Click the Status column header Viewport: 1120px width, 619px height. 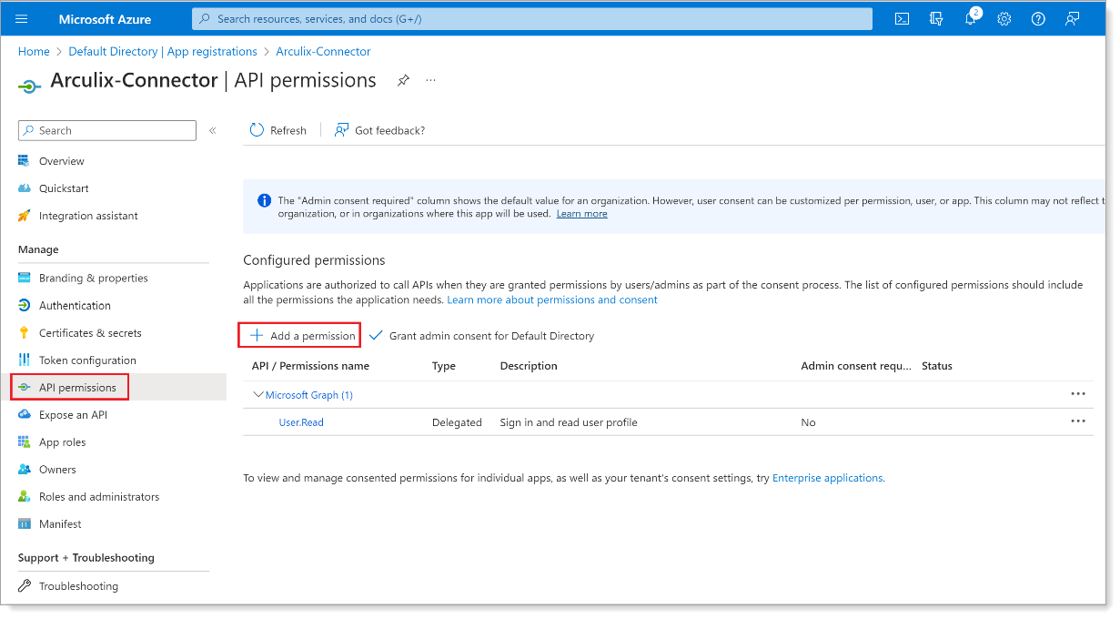(937, 366)
